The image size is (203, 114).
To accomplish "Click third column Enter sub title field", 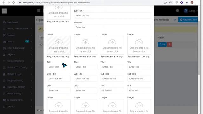I will pos(112,79).
